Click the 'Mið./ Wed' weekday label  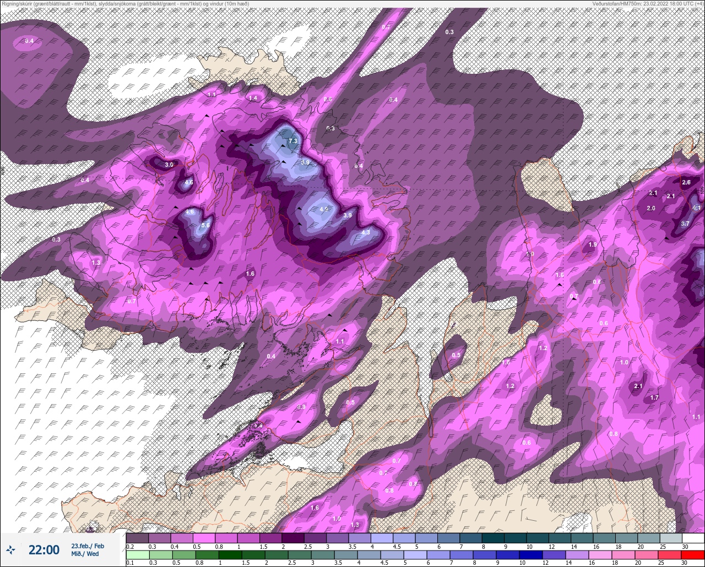pos(85,554)
